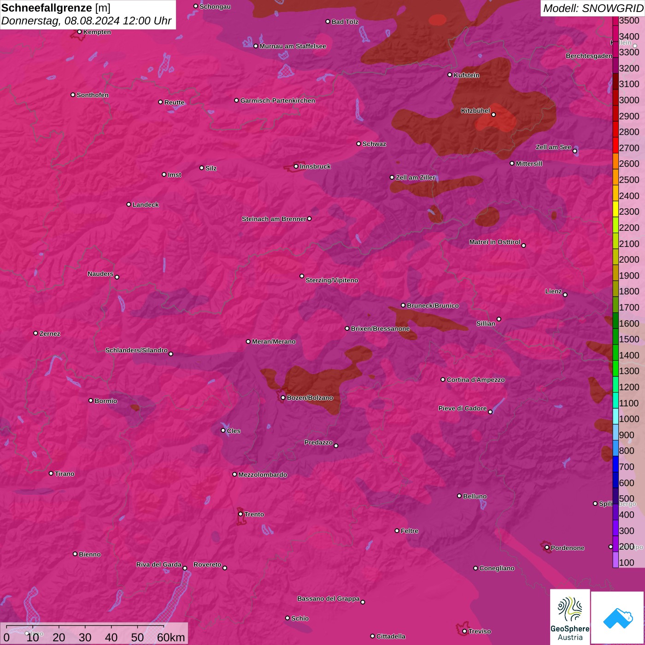Click the 'Steinach am Brenner' label
The width and height of the screenshot is (645, 645).
coord(274,219)
